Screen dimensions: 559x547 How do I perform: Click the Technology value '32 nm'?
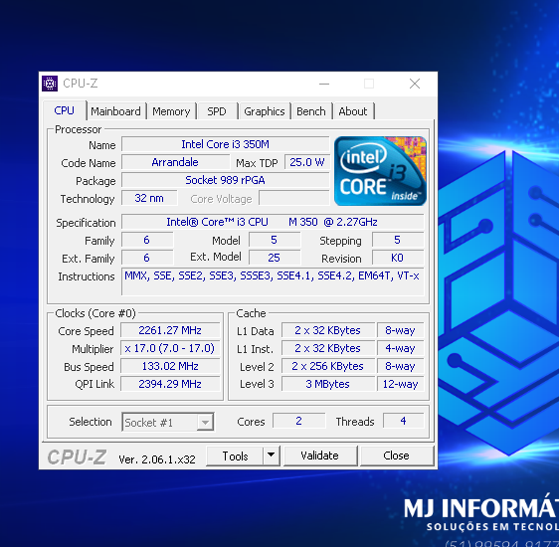pos(149,198)
